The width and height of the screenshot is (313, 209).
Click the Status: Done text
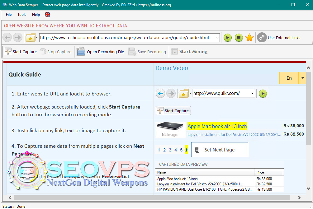pyautogui.click(x=14, y=207)
